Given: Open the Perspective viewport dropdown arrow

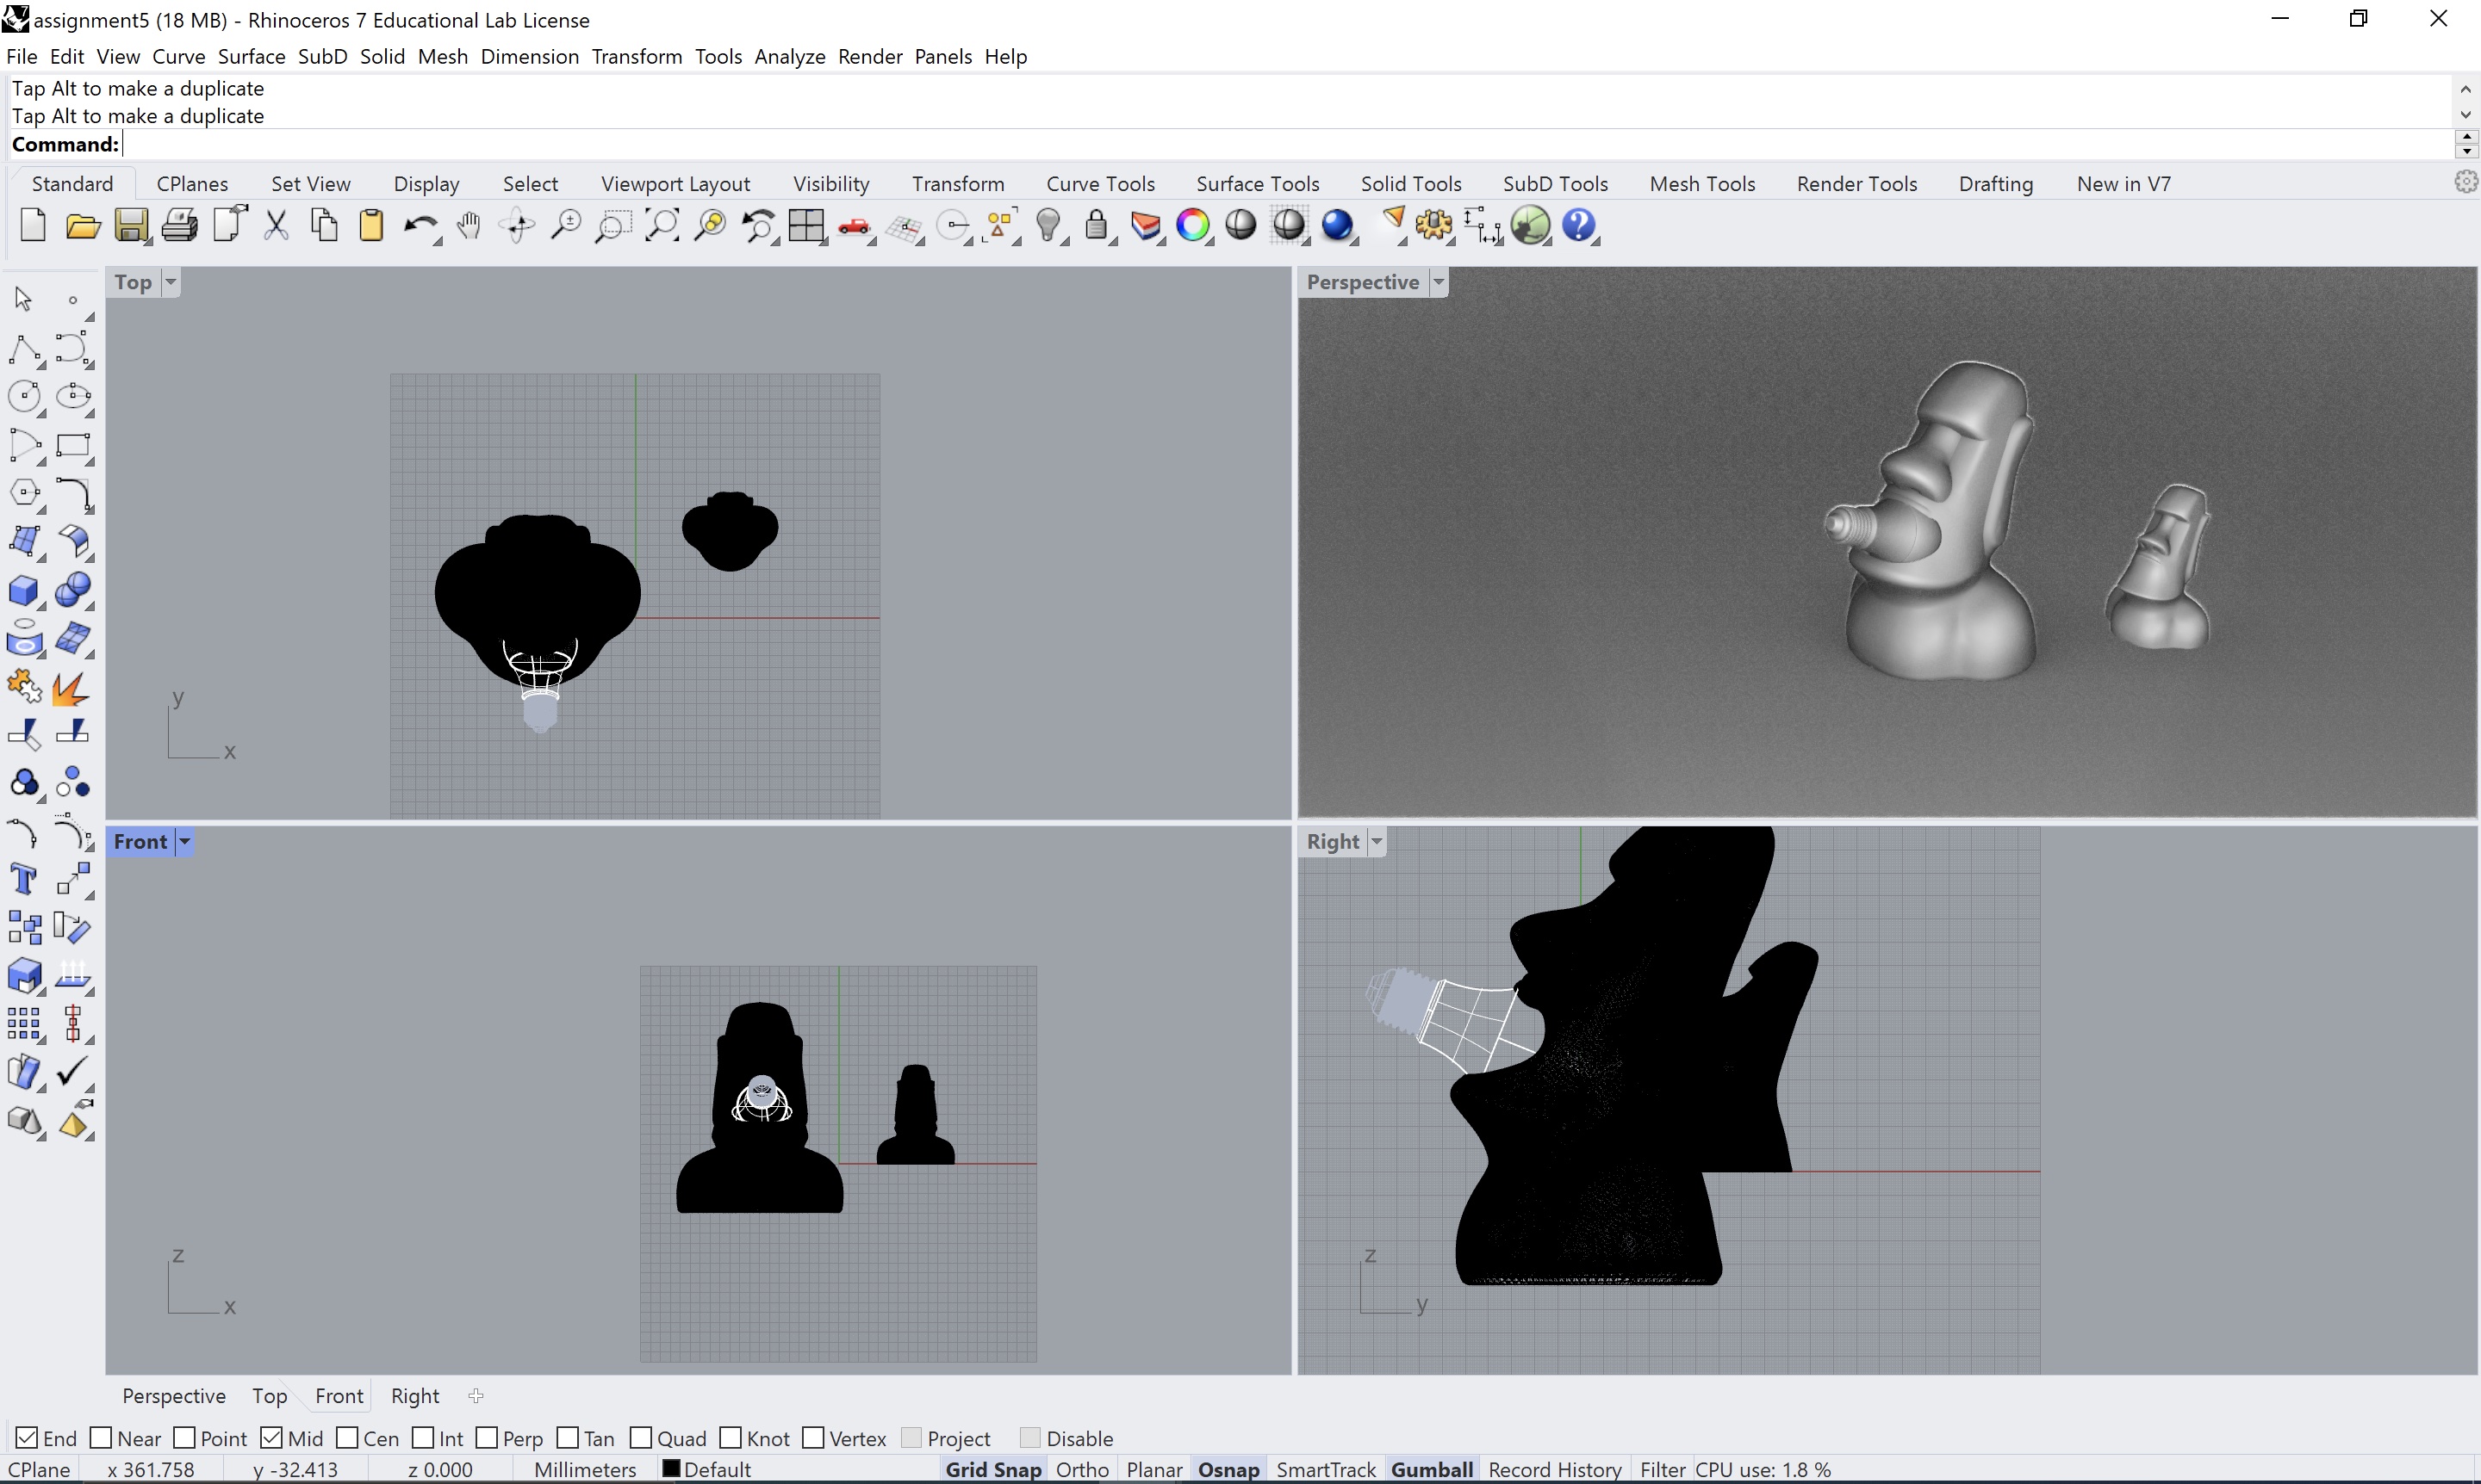Looking at the screenshot, I should [x=1438, y=282].
